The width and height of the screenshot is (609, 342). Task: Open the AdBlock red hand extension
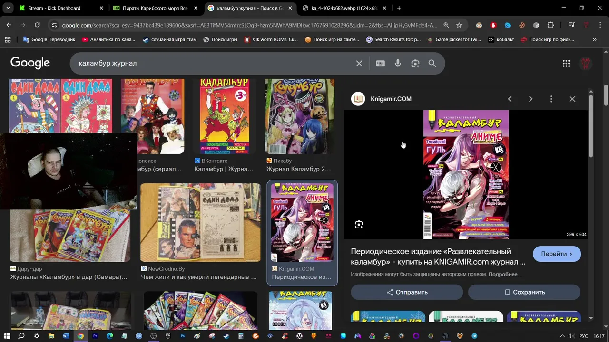coord(493,25)
